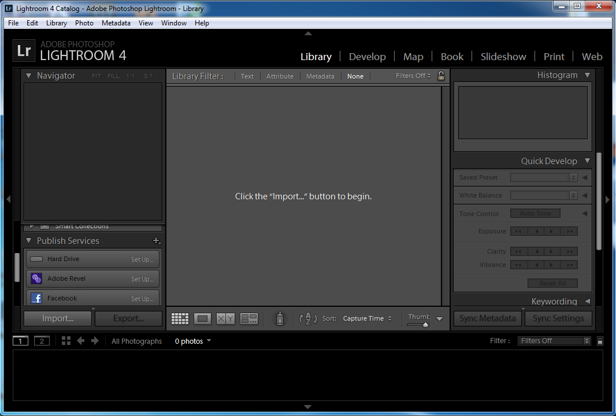
Task: Toggle filter switch at filmstrip right
Action: (600, 341)
